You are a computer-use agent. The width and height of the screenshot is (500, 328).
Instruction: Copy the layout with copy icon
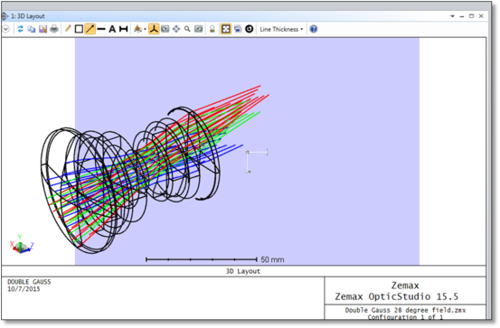click(32, 29)
